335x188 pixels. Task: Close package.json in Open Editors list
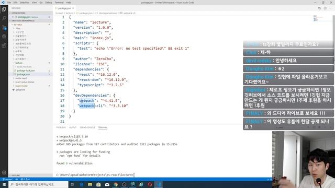[x=13, y=17]
